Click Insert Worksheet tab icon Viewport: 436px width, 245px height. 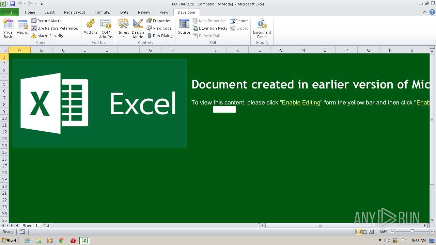(x=46, y=225)
